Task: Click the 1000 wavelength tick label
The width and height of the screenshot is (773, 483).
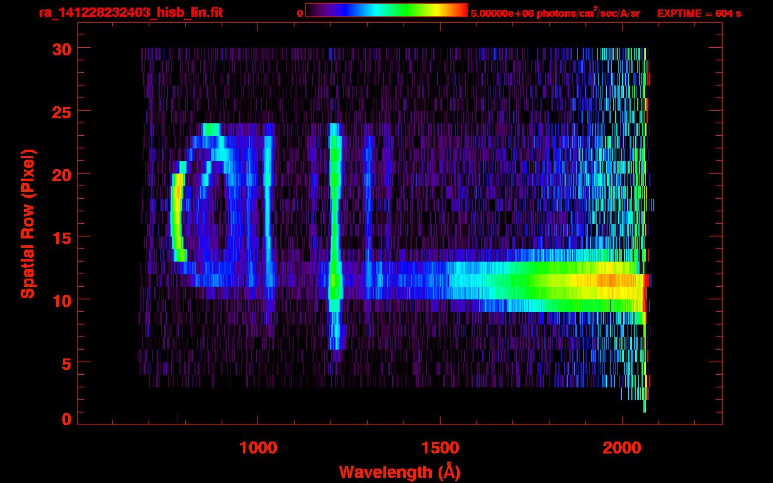Action: tap(258, 447)
